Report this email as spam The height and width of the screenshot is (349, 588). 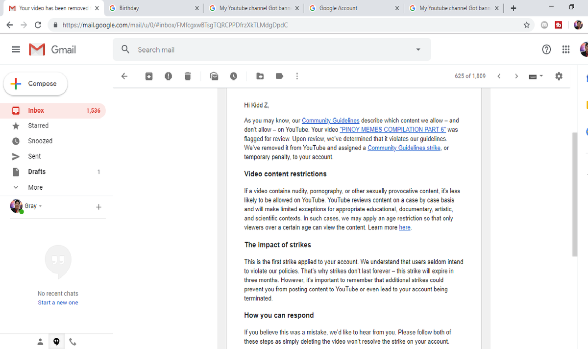pos(168,76)
